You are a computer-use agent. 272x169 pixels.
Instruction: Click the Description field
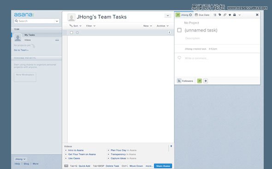(193, 38)
